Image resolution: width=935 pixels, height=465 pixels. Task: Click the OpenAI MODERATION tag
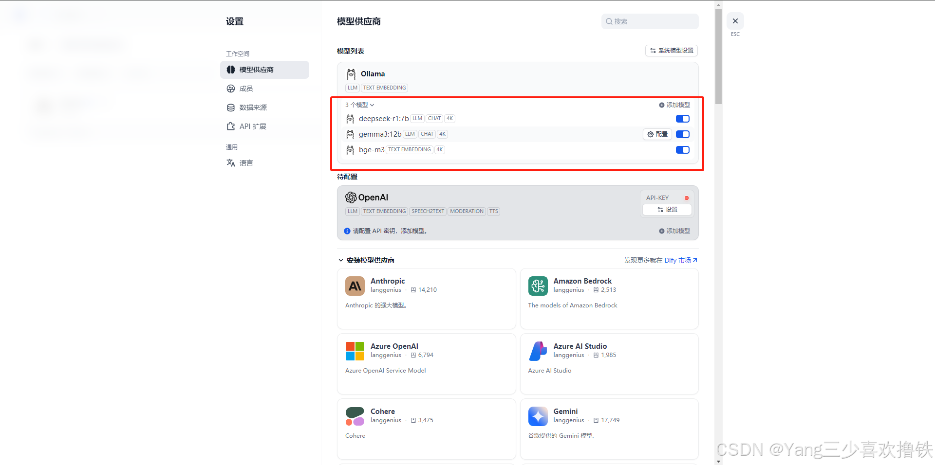point(467,211)
